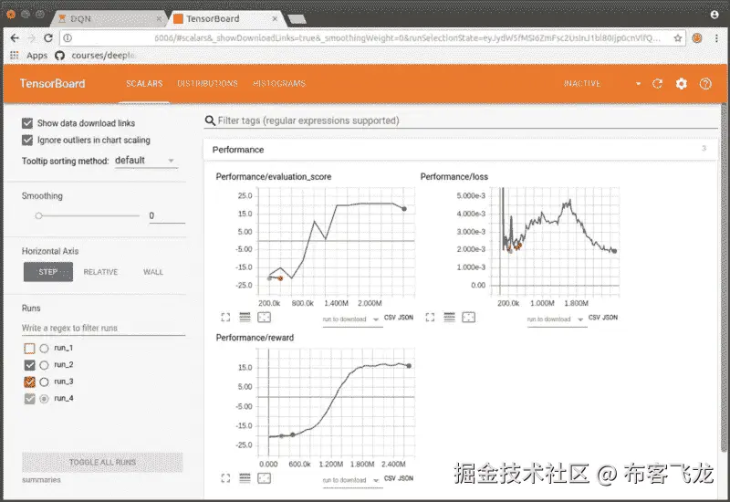
Task: Open the INACTIVE plugins dropdown arrow
Action: coord(638,84)
